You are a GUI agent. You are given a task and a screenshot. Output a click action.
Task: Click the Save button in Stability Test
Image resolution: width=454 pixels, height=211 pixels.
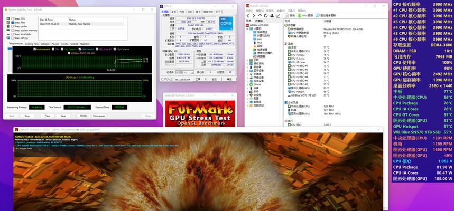[63, 116]
